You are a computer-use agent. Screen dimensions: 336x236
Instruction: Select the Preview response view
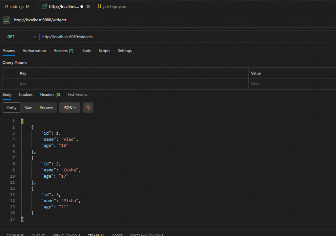[x=46, y=108]
